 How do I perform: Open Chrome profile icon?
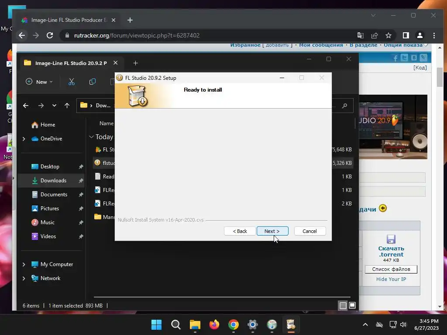click(x=420, y=36)
